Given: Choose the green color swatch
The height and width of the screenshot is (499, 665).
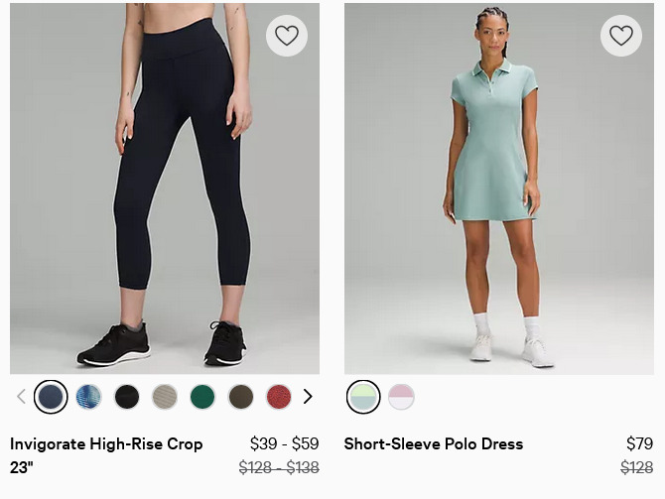Looking at the screenshot, I should coord(202,397).
